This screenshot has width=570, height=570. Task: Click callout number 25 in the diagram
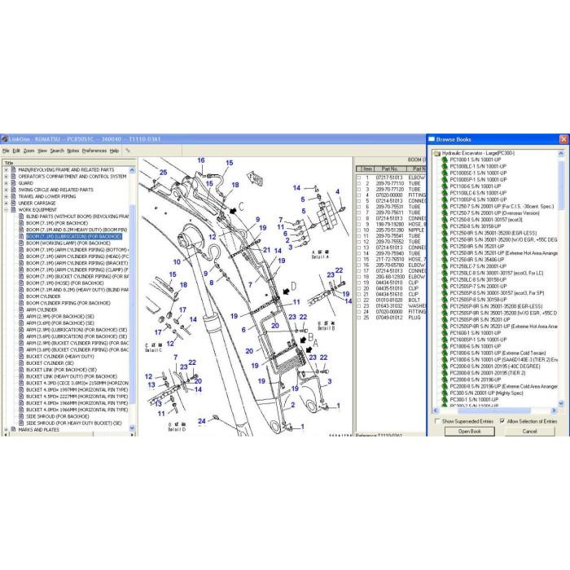[163, 173]
